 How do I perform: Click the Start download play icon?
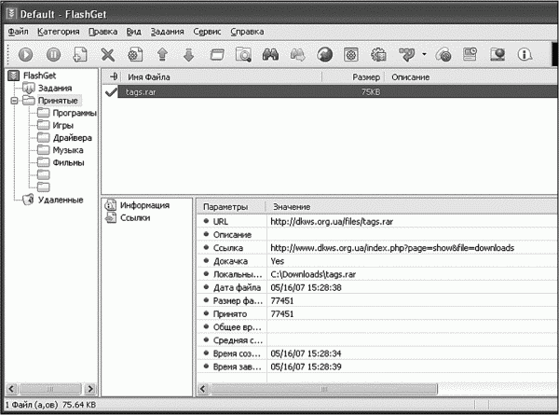[25, 55]
